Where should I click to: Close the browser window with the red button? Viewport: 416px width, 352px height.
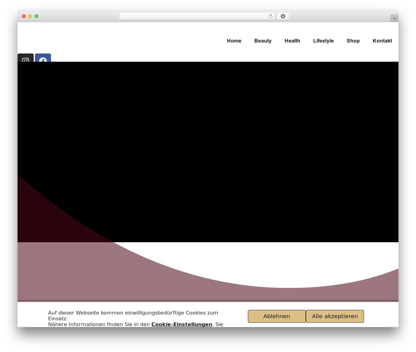[24, 16]
